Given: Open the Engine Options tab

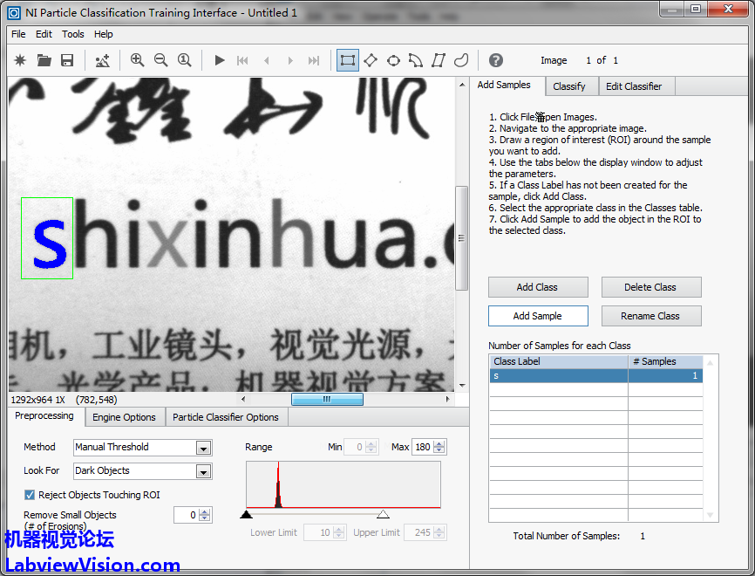Looking at the screenshot, I should point(124,417).
